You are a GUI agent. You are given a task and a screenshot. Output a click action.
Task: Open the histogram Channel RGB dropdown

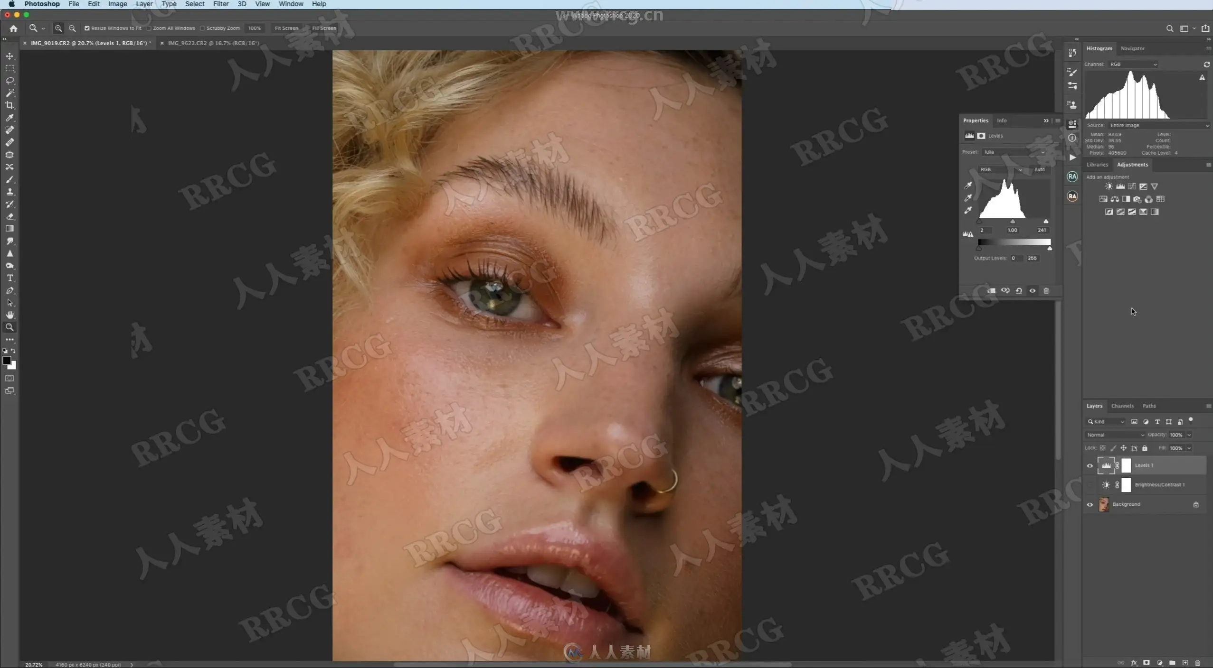(1133, 64)
